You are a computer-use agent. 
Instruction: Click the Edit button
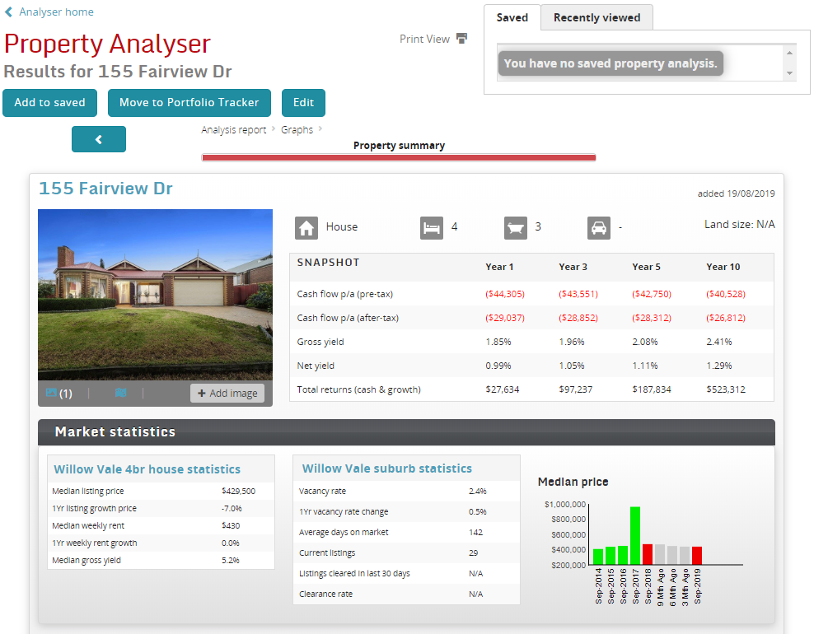pyautogui.click(x=303, y=102)
